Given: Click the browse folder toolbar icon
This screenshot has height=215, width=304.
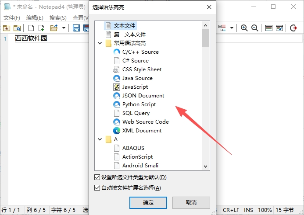Looking at the screenshot, I should tap(17, 28).
